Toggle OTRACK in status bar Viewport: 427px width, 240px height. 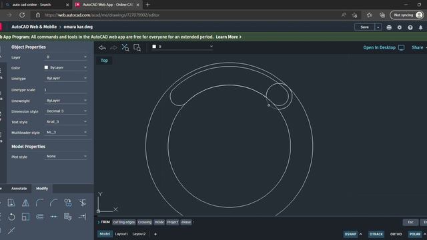click(376, 234)
